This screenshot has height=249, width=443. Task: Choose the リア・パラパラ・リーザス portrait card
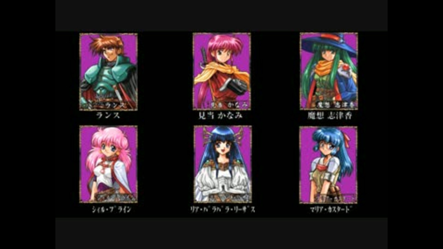(222, 164)
